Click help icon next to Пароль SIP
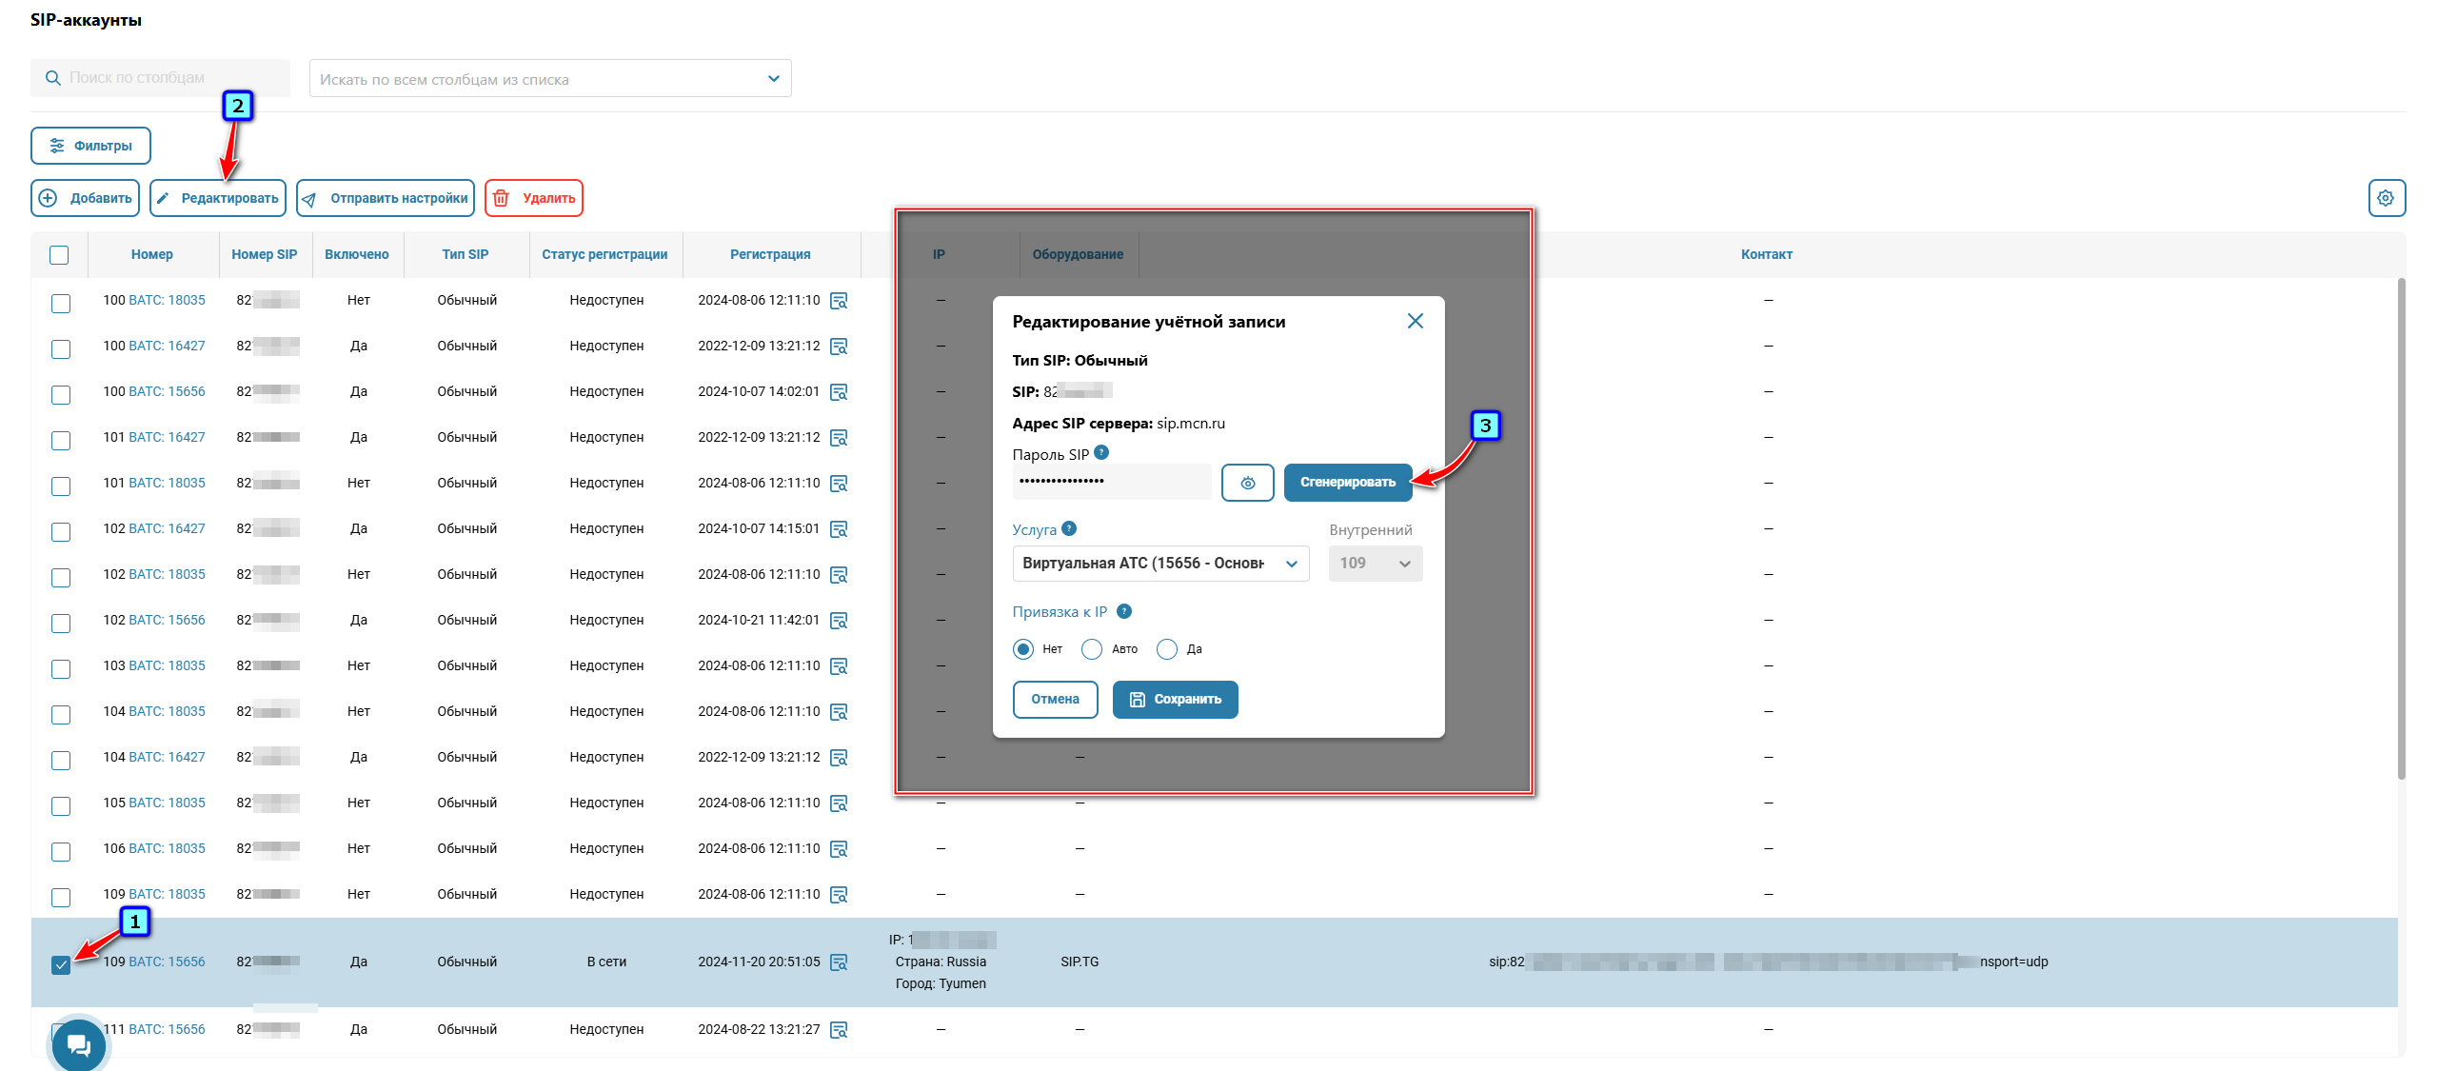This screenshot has width=2437, height=1071. (x=1101, y=453)
